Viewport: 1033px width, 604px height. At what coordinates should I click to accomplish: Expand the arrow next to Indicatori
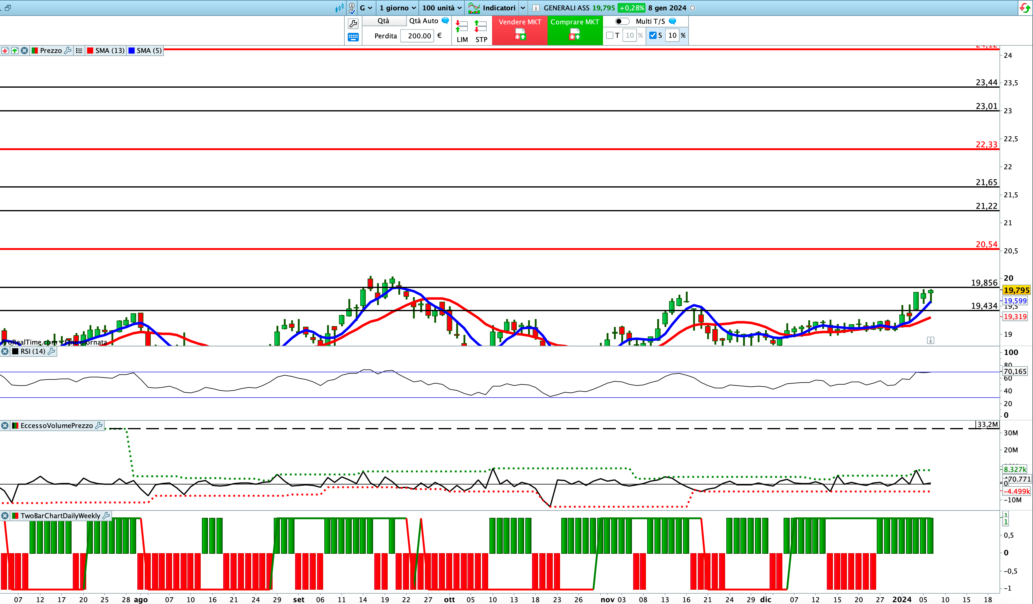pyautogui.click(x=523, y=8)
